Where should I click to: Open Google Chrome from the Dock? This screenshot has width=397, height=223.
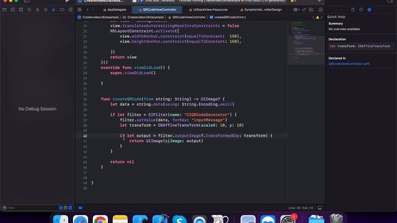coord(100,219)
